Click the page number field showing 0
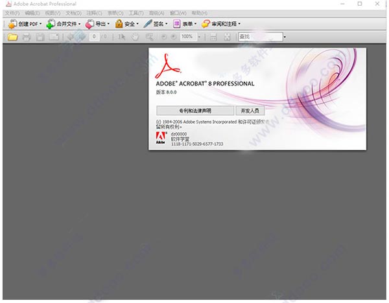Viewport: 389px width, 303px height. point(94,37)
